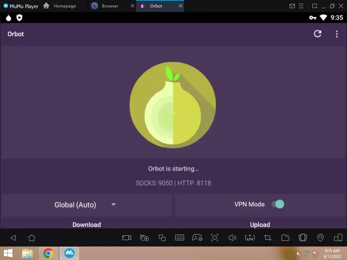Viewport: 347px width, 260px height.
Task: Click the network tray icon
Action: point(307,254)
